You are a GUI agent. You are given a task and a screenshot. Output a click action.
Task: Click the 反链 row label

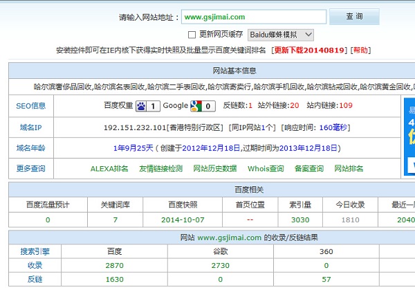click(35, 279)
